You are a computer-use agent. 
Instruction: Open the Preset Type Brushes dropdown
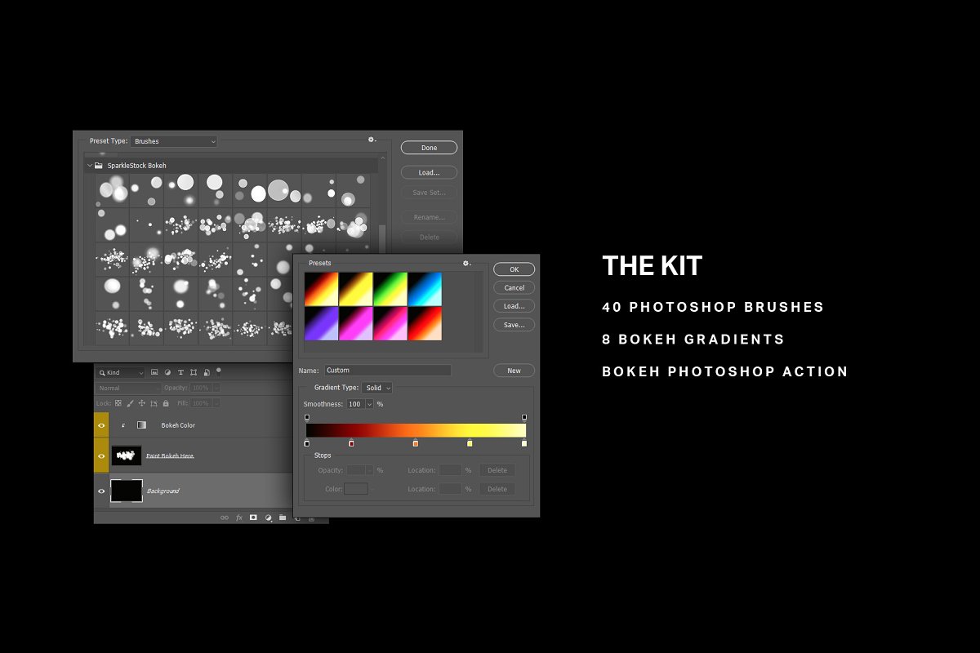coord(174,141)
